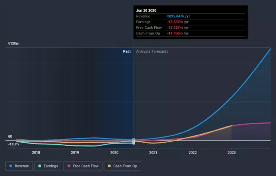Click the Analysts Forecasts label
Image resolution: width=276 pixels, height=176 pixels.
pyautogui.click(x=152, y=51)
